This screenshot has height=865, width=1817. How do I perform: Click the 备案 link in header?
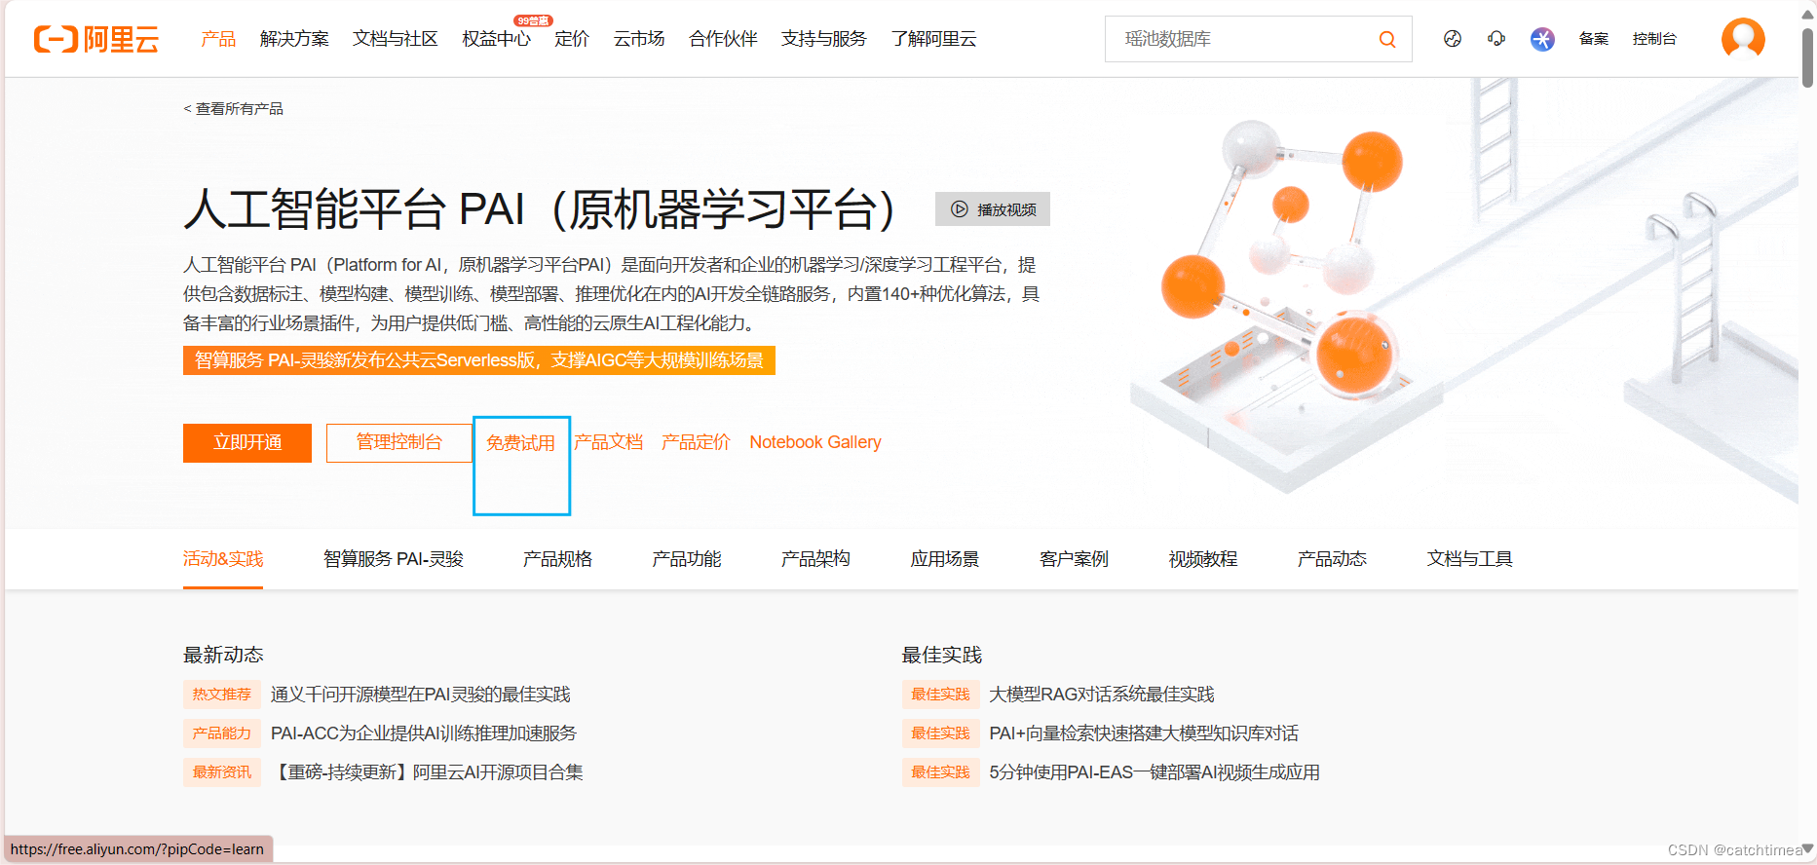click(x=1594, y=39)
